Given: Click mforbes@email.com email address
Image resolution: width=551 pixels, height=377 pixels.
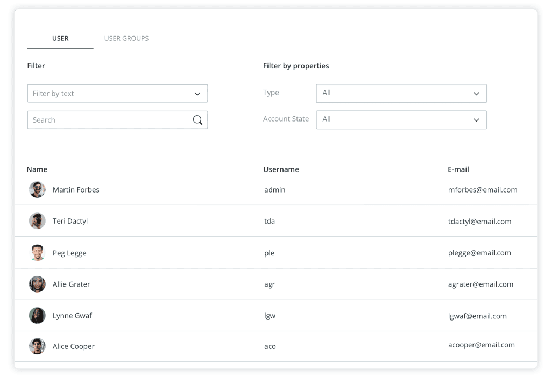Looking at the screenshot, I should click(483, 189).
